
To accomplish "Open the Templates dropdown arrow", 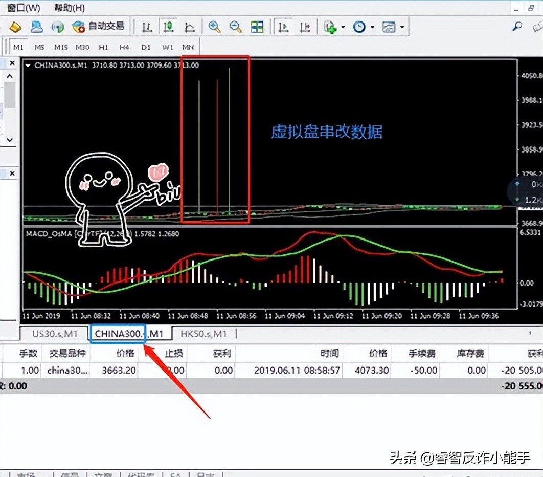I will 402,27.
